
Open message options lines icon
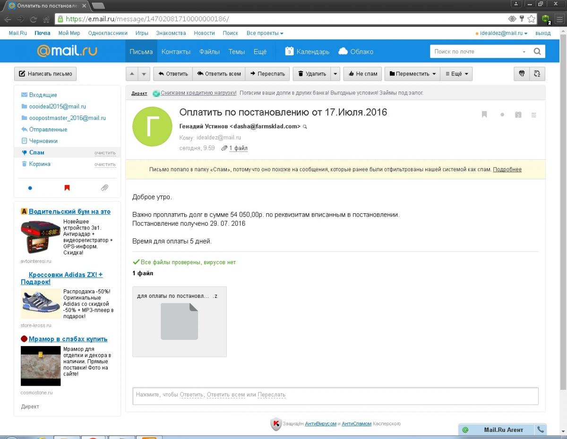click(x=534, y=115)
